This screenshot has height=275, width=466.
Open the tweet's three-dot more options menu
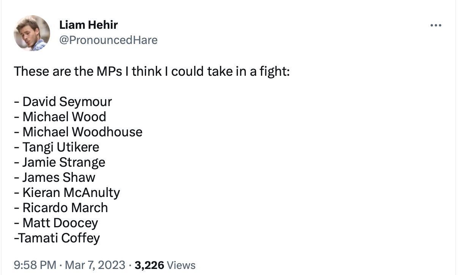point(436,25)
